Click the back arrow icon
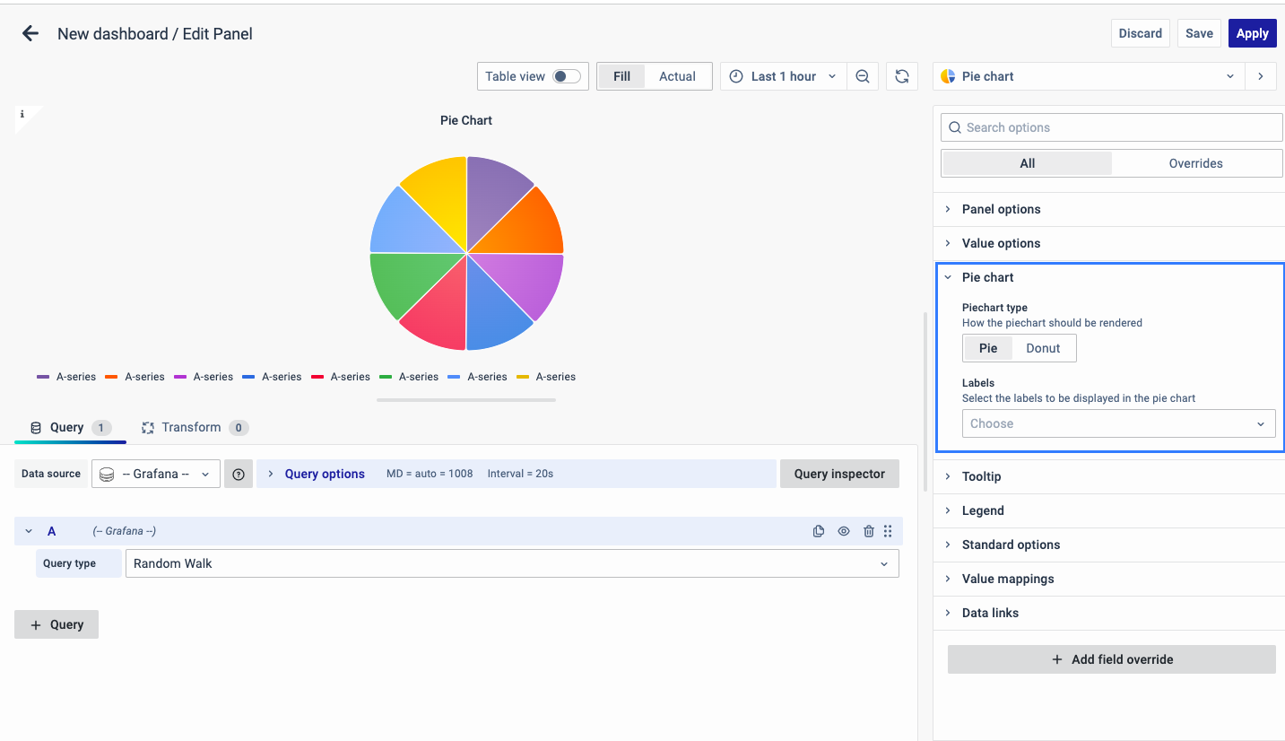 coord(30,34)
